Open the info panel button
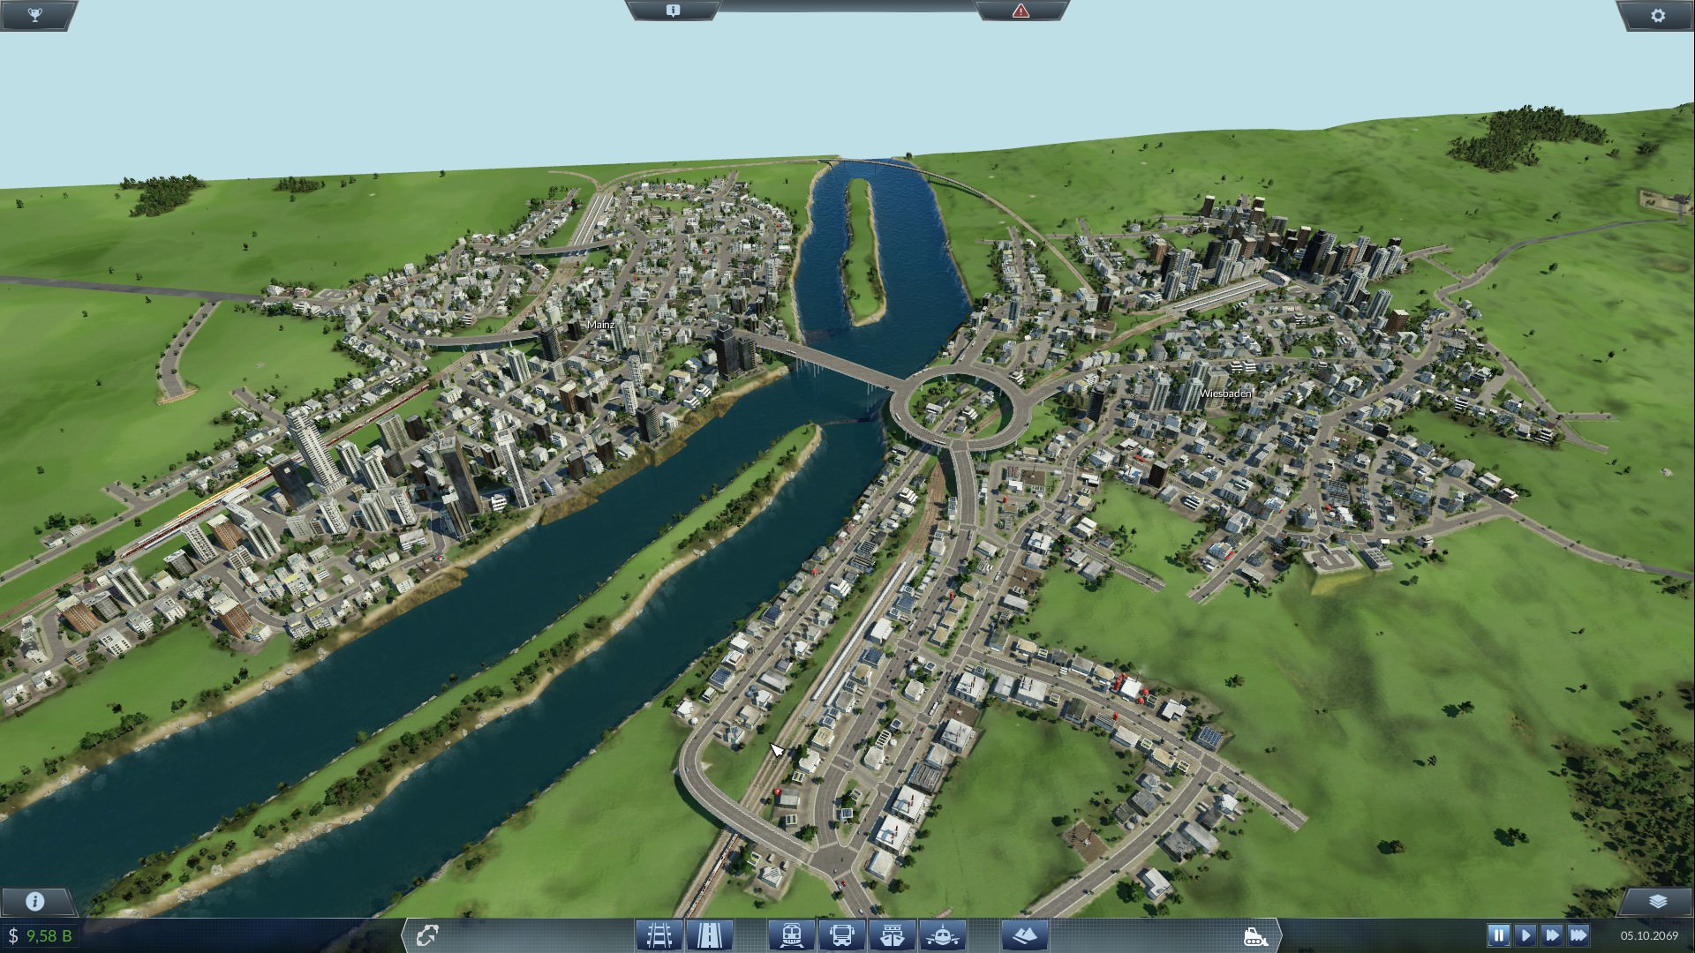The image size is (1695, 953). [x=35, y=901]
